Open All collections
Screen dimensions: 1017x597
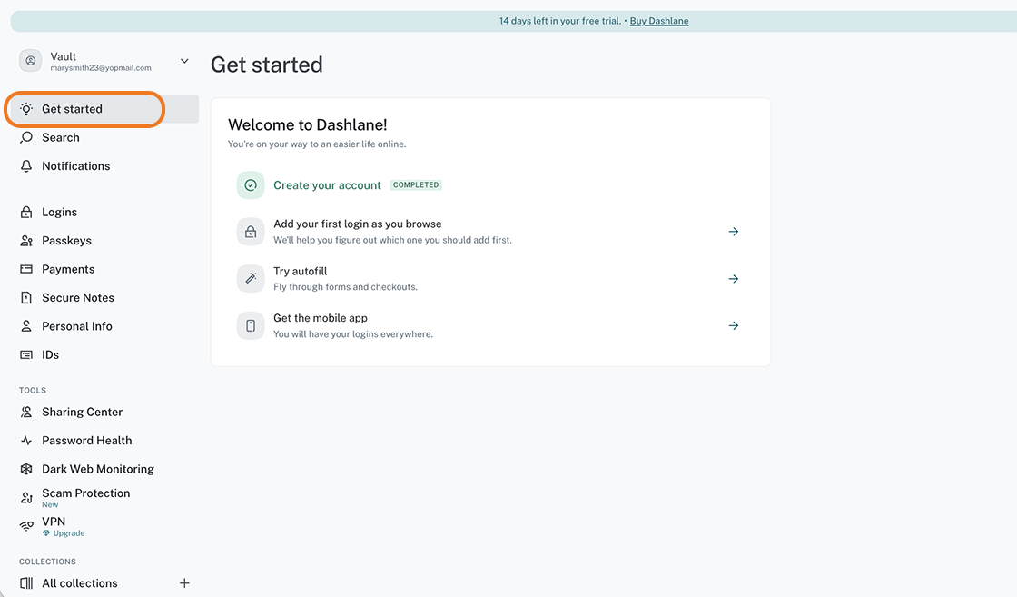click(80, 583)
